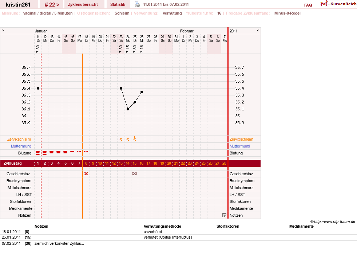Click the 'vaginal / digital / 5 Minuten' value
Image resolution: width=357 pixels, height=255 pixels.
(x=48, y=13)
